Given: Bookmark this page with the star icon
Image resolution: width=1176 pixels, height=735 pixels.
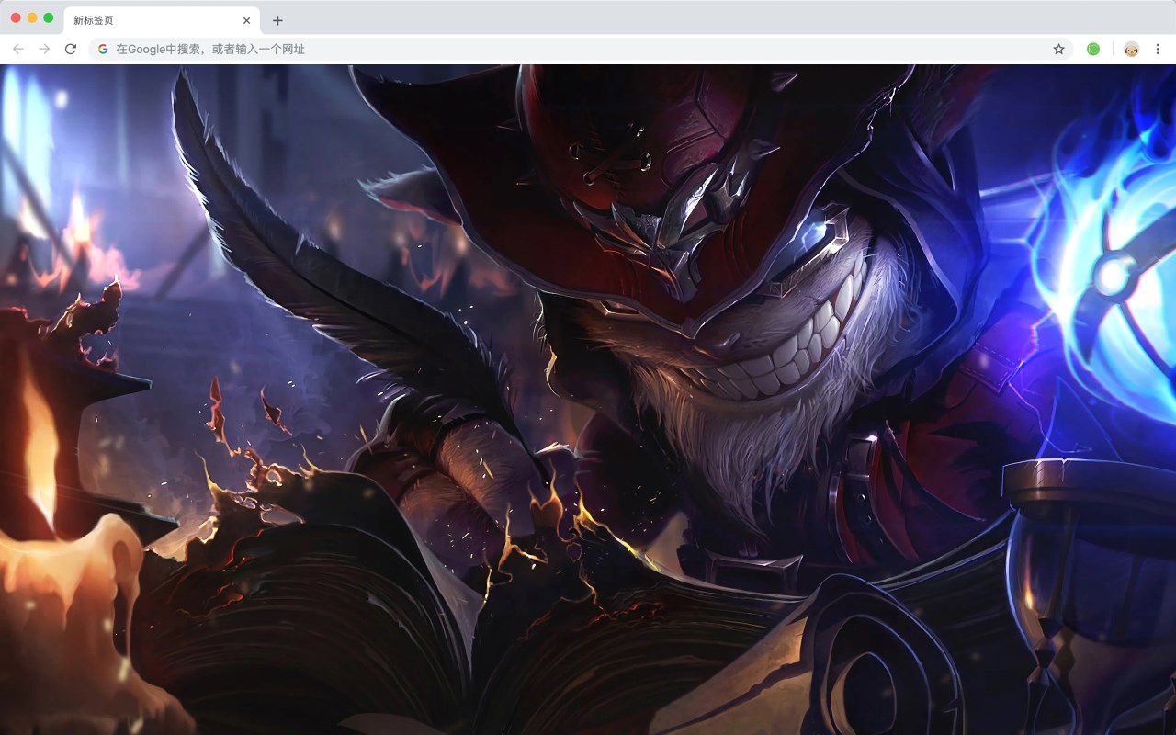Looking at the screenshot, I should 1058,49.
